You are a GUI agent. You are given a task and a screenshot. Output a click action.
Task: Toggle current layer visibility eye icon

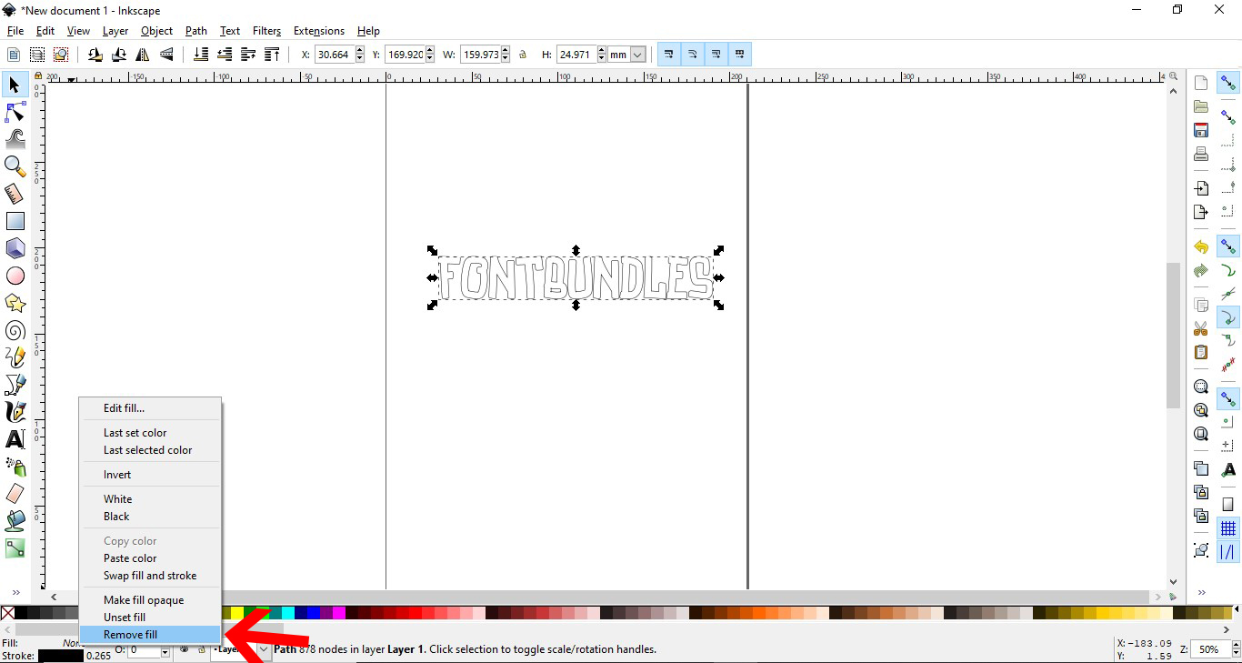(185, 650)
